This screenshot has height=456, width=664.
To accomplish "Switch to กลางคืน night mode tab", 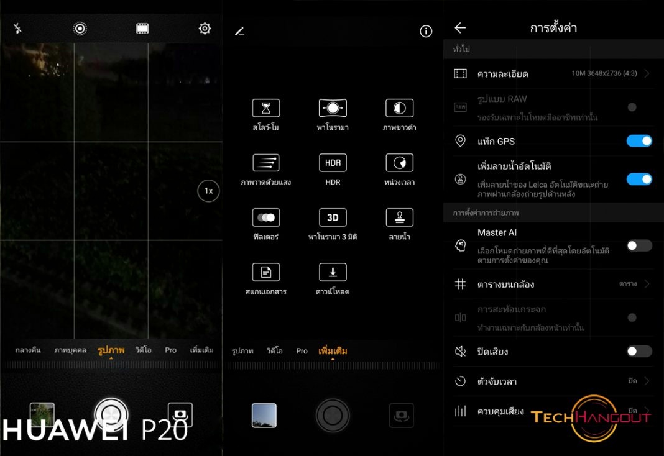I will (x=28, y=350).
